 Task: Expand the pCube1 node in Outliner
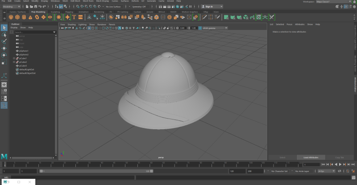click(14, 58)
